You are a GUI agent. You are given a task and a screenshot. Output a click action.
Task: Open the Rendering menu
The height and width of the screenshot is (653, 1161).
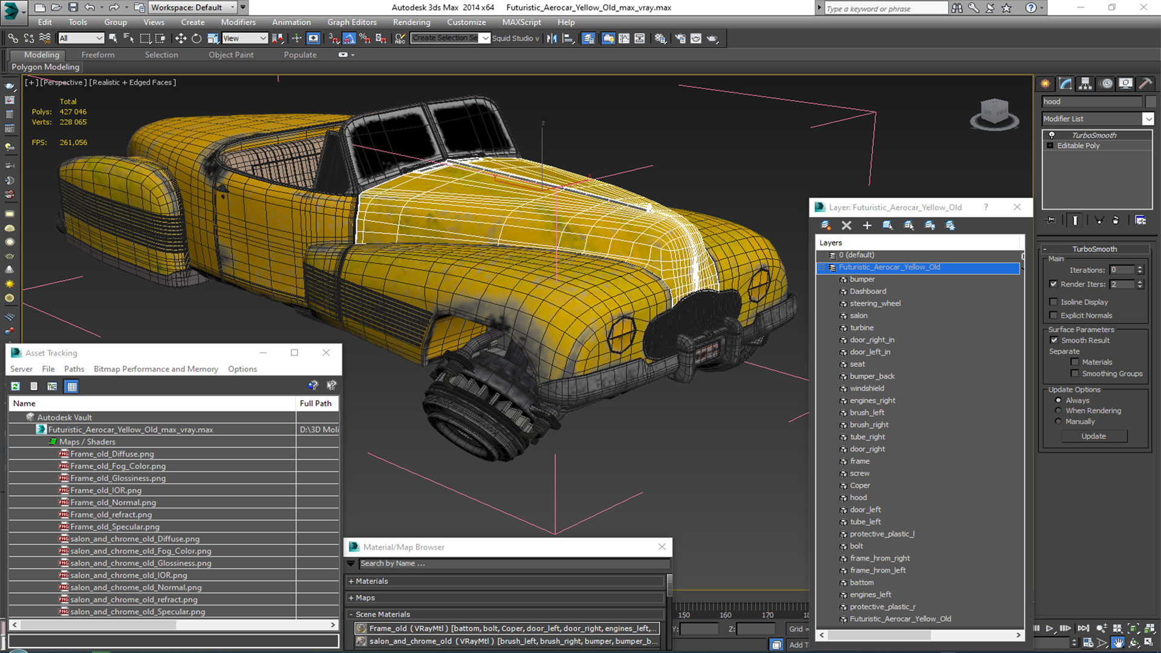coord(411,22)
